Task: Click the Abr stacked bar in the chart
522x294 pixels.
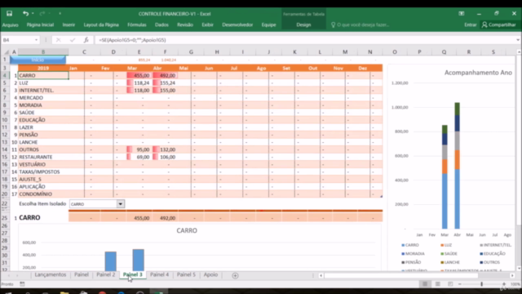Action: click(458, 166)
